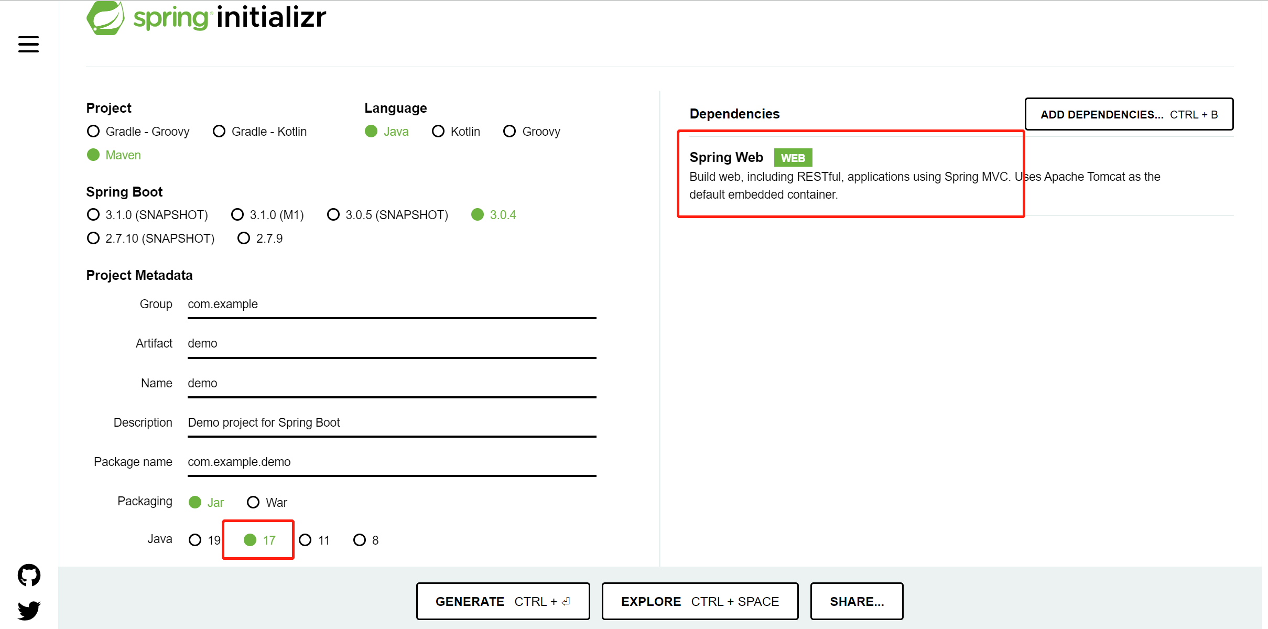Viewport: 1268px width, 629px height.
Task: Click into the Description text field
Action: point(392,423)
